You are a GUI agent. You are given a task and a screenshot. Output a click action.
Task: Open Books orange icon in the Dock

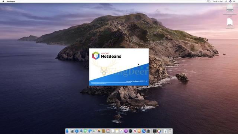click(139, 131)
